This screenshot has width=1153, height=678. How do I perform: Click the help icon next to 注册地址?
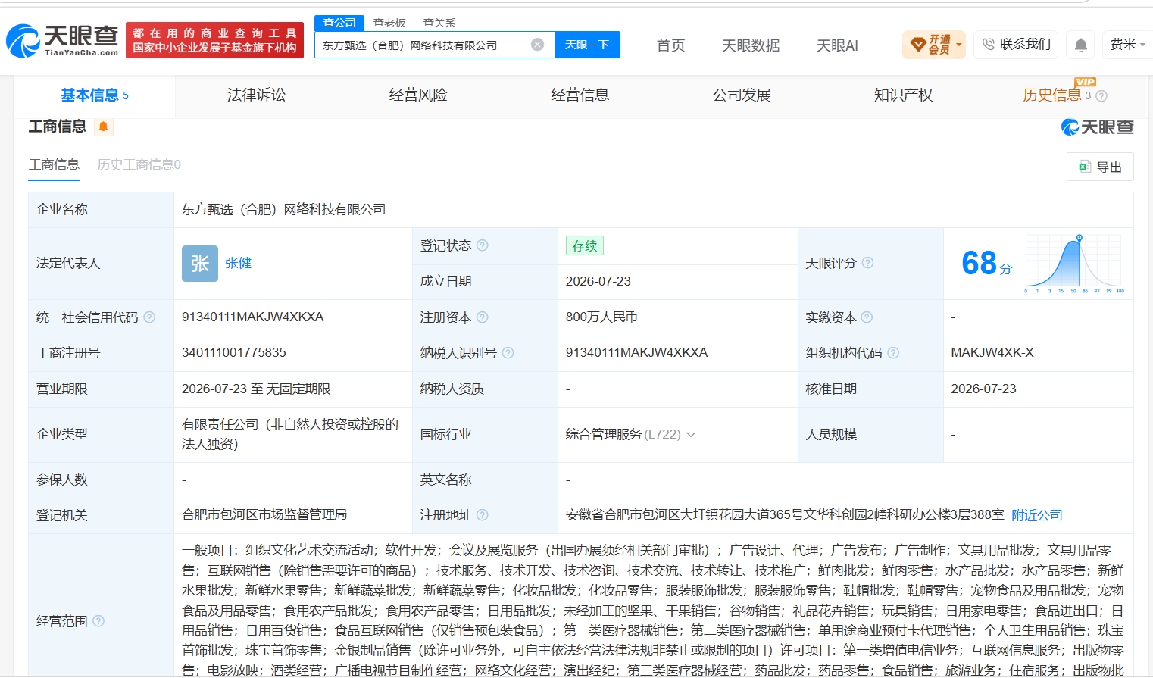pos(483,515)
